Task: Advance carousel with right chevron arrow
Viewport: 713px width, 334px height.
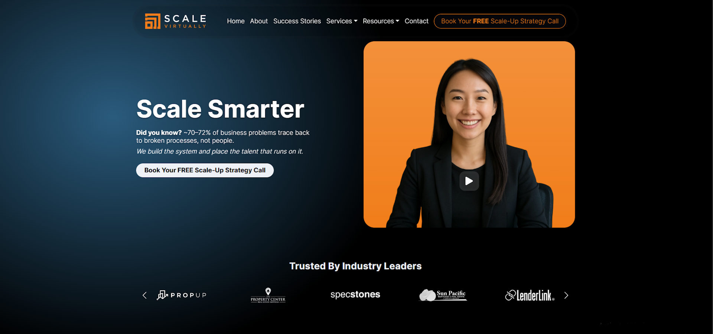Action: 566,295
